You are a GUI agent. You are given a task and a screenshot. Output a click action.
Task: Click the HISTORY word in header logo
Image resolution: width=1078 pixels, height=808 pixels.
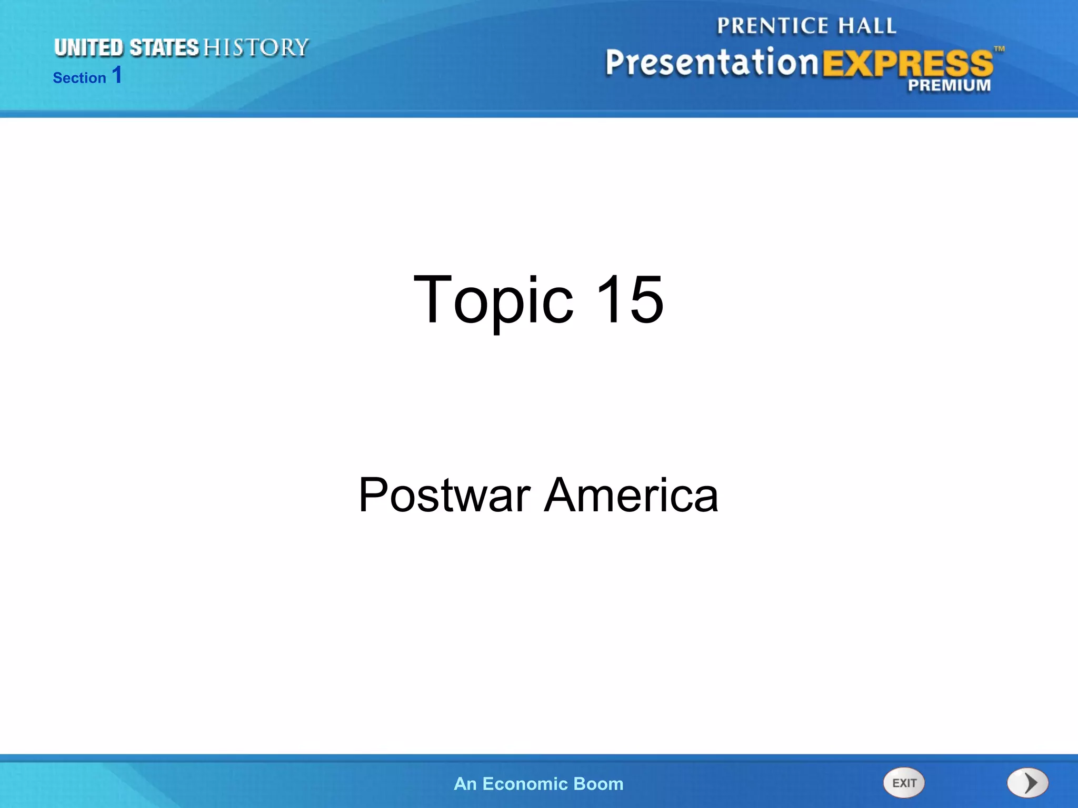tap(256, 48)
